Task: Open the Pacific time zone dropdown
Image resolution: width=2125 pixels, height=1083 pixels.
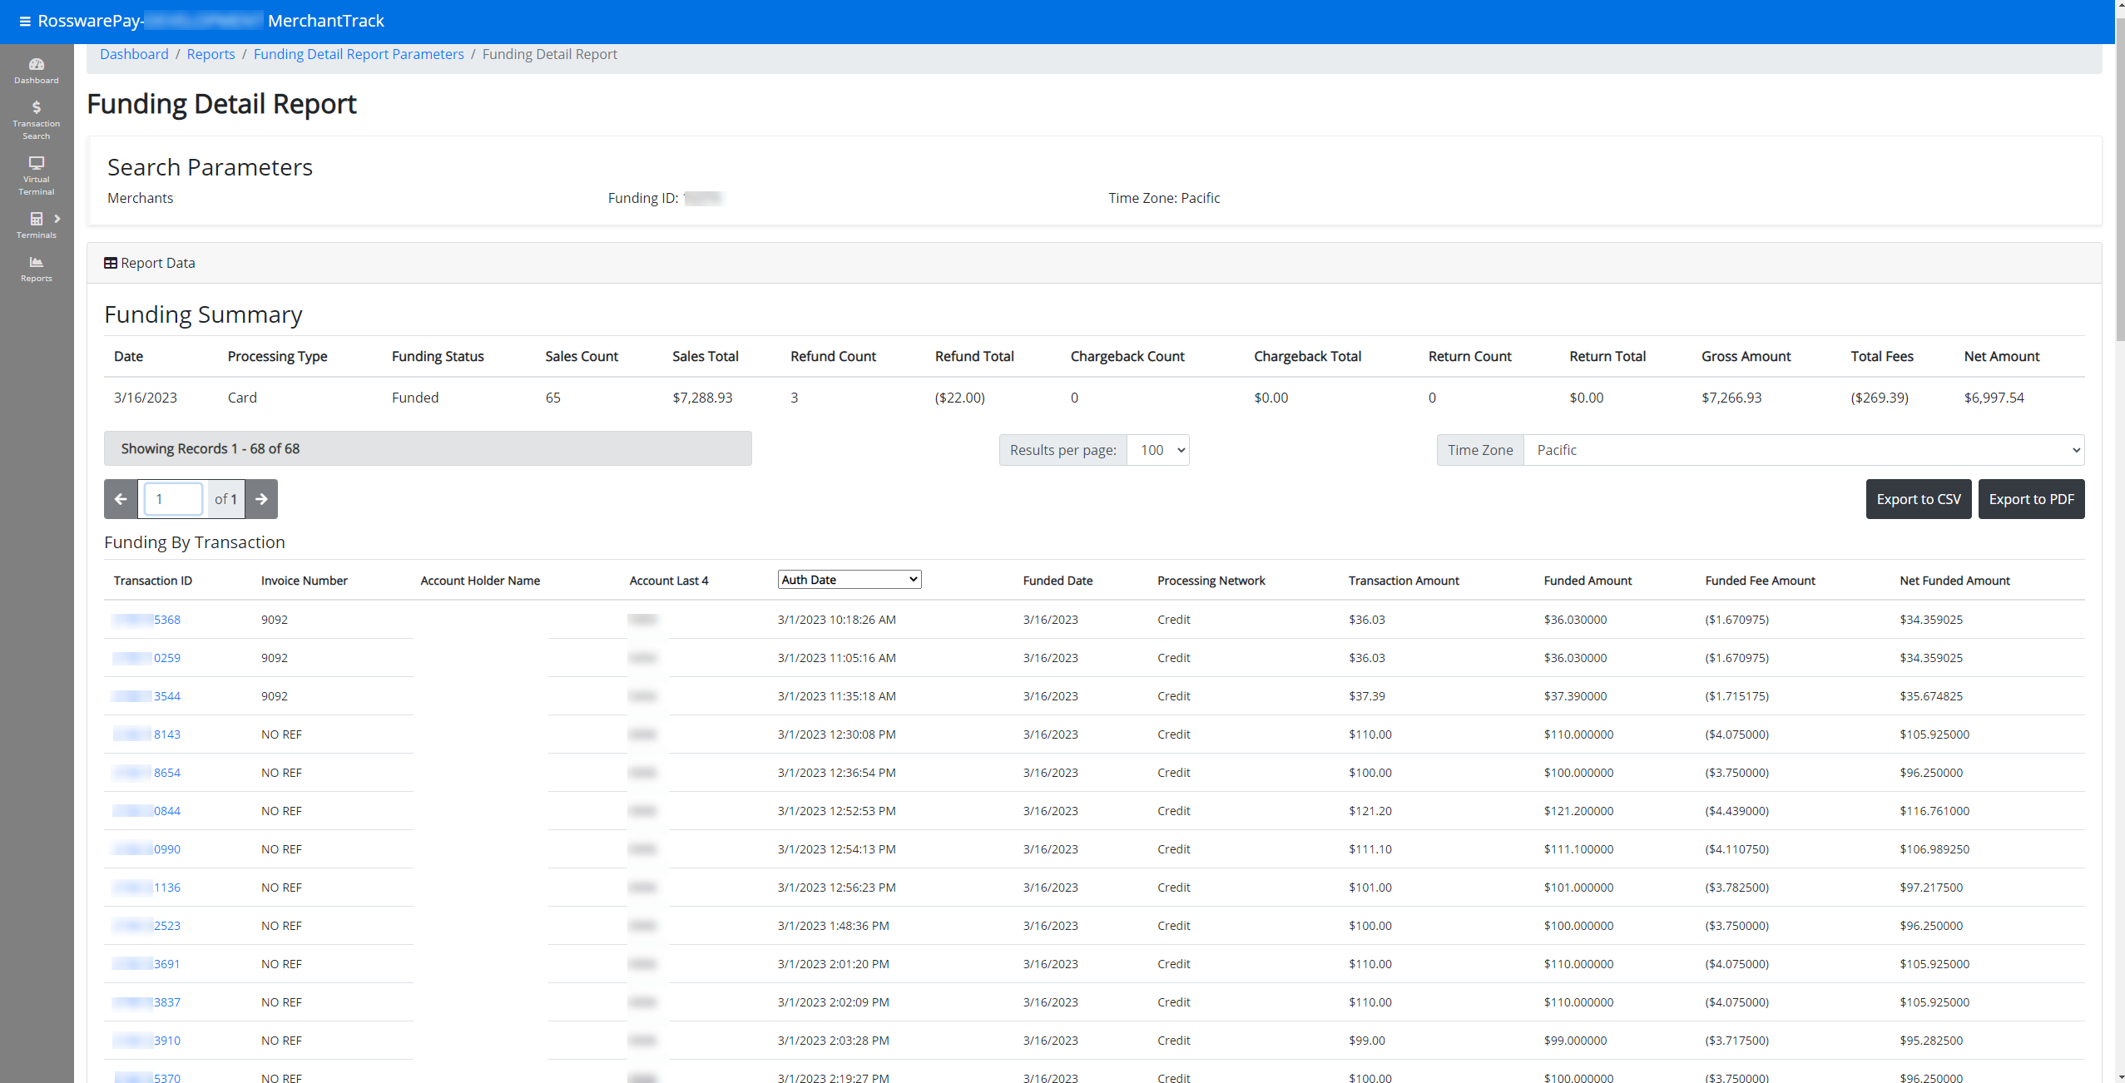Action: click(1803, 450)
